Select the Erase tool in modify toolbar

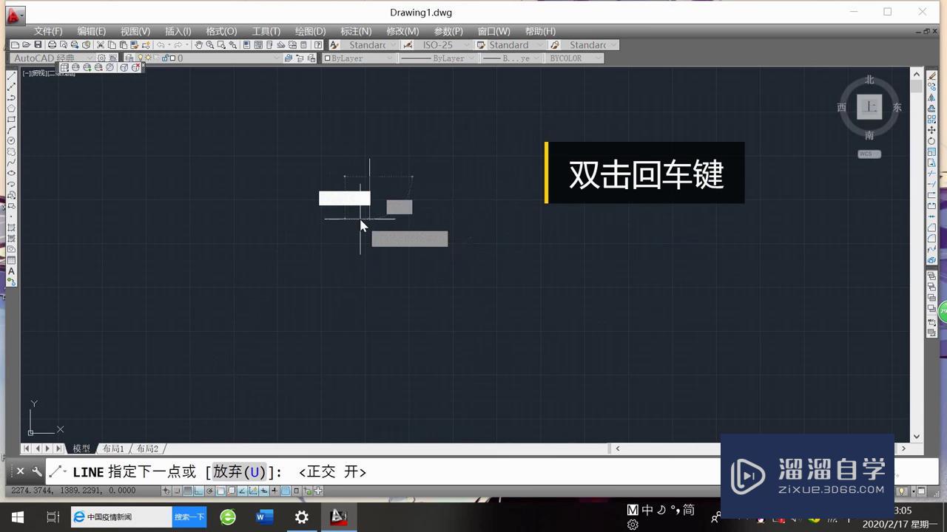click(x=931, y=76)
